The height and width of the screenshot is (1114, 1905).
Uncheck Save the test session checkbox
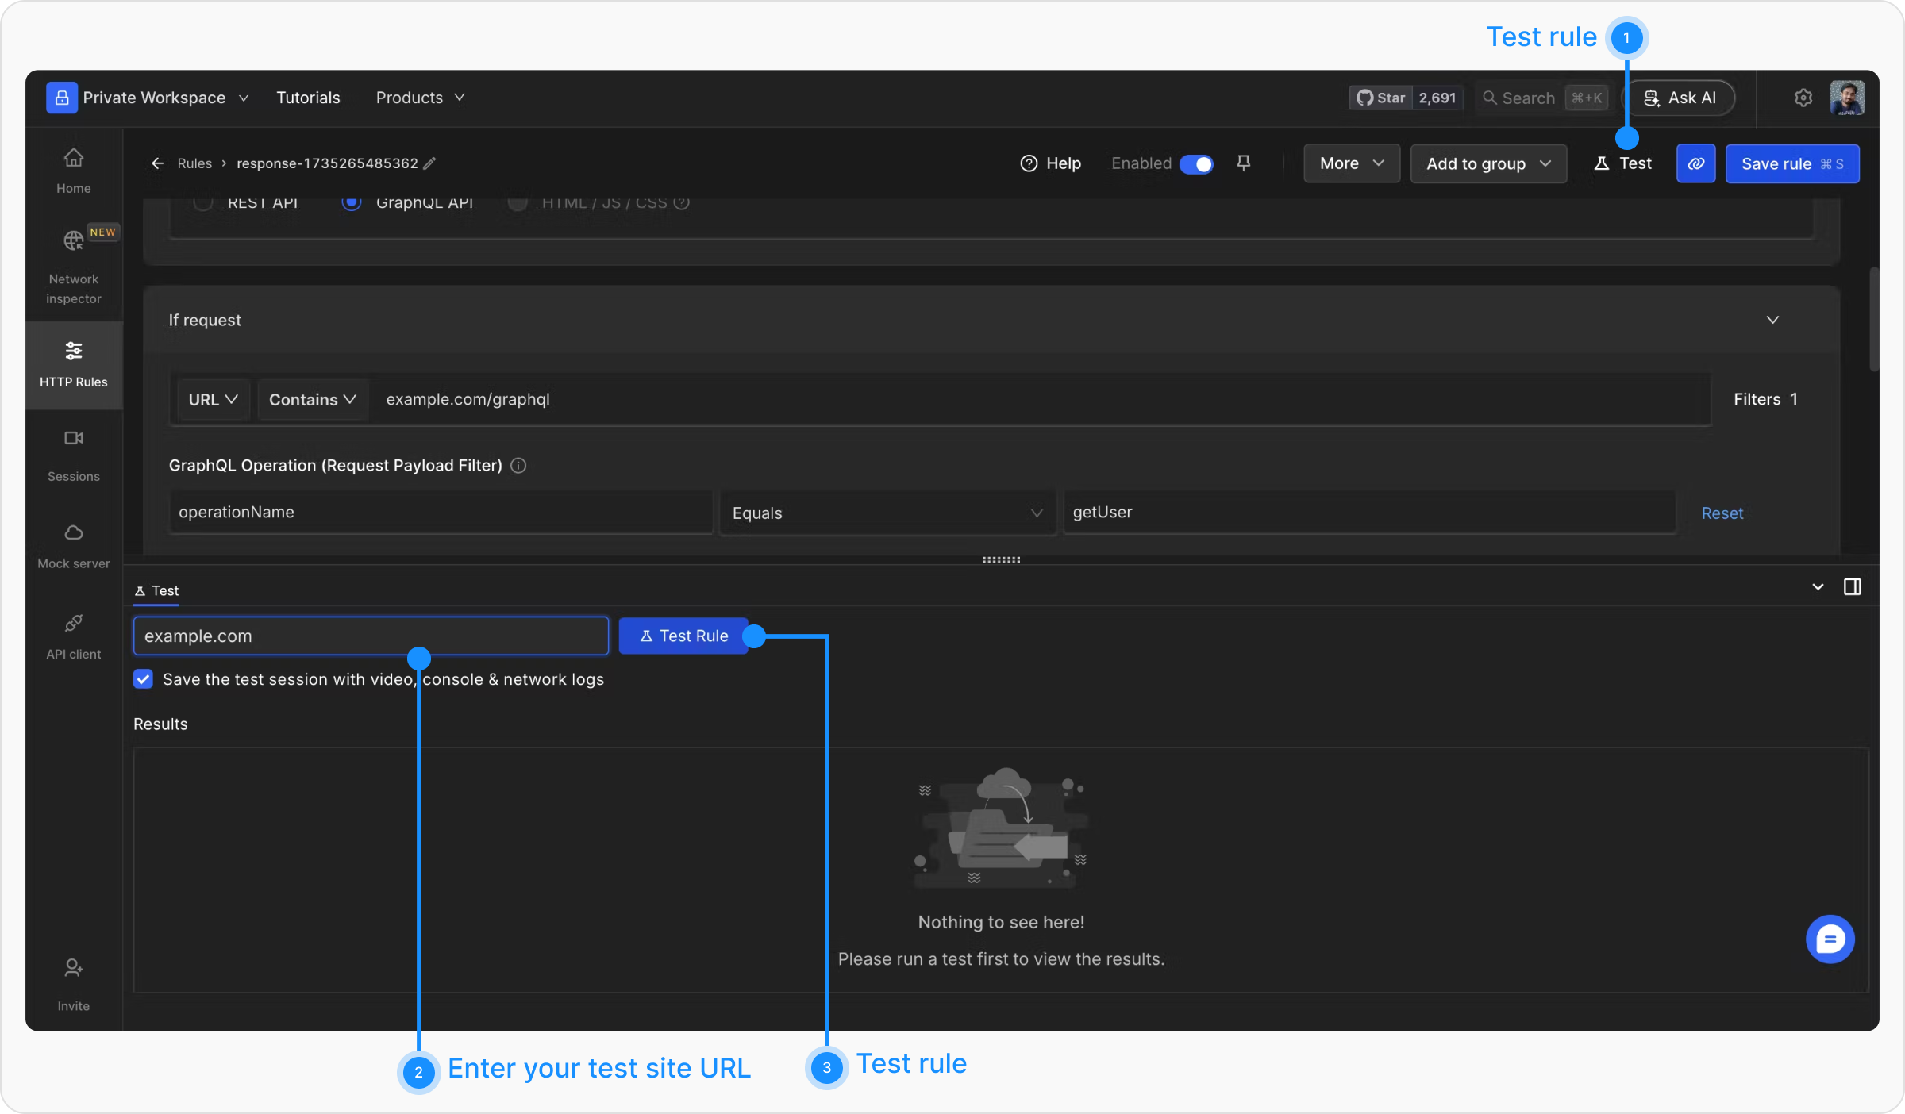[143, 679]
